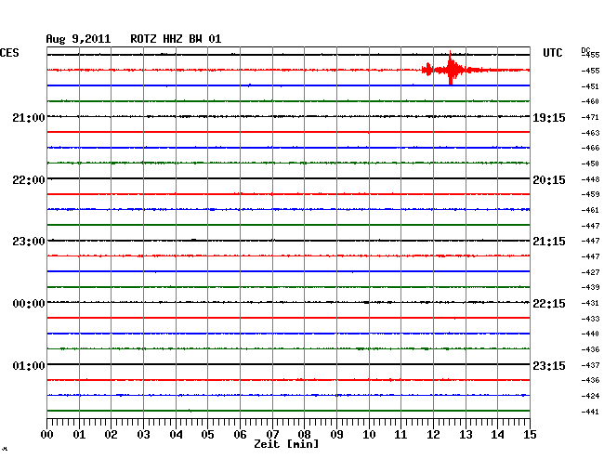Click the "14" minute axis tick label
Image resolution: width=604 pixels, height=459 pixels.
point(498,434)
